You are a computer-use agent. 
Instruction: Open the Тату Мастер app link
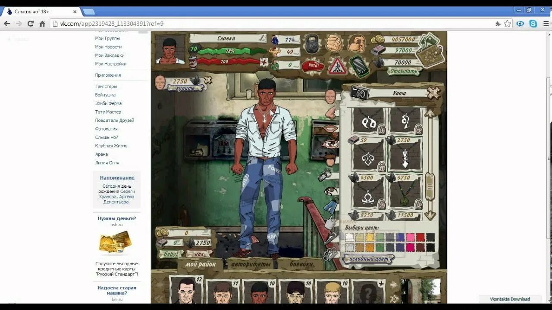coord(108,112)
